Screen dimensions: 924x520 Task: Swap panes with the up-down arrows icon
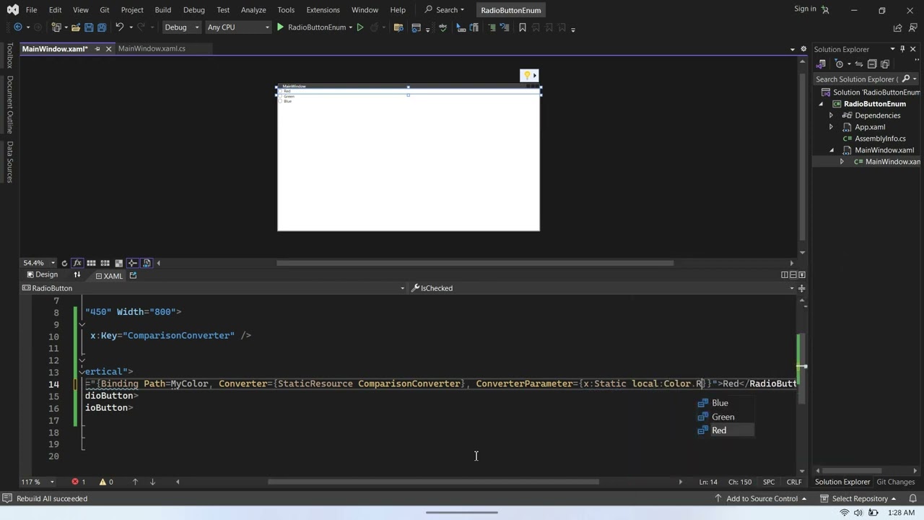click(x=77, y=275)
